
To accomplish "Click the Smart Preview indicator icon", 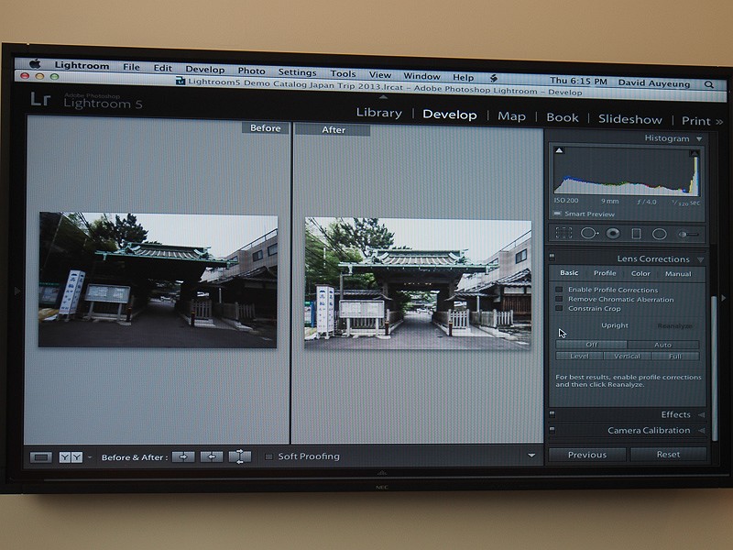I will [557, 214].
